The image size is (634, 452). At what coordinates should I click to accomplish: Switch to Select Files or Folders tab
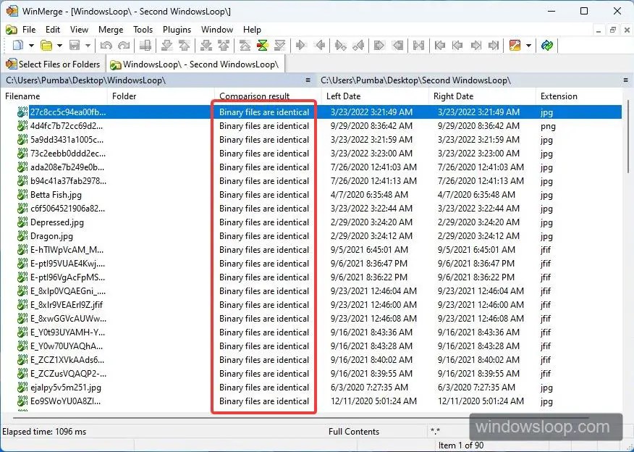53,64
